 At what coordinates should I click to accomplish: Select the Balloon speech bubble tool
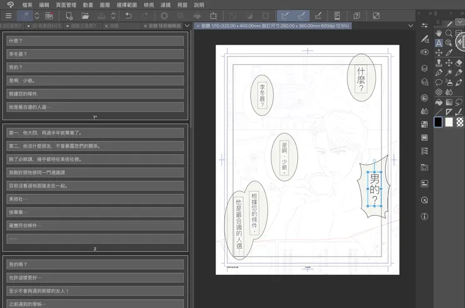click(439, 82)
